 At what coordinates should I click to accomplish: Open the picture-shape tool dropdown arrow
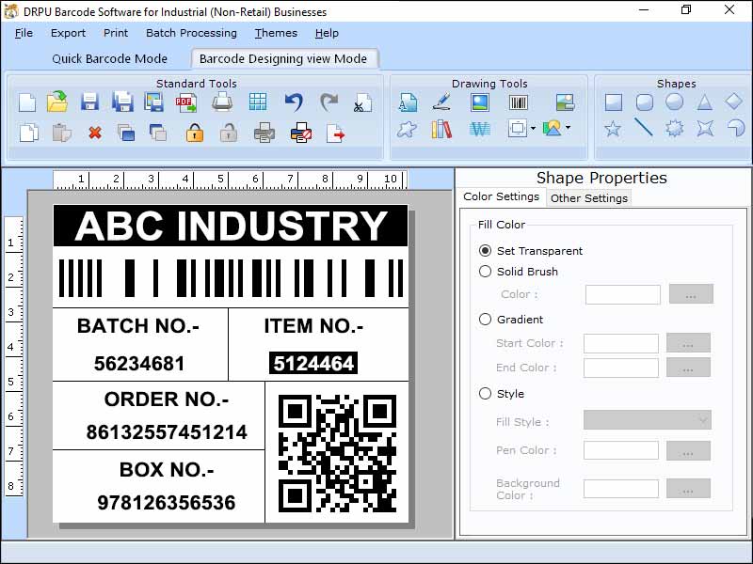pyautogui.click(x=569, y=128)
